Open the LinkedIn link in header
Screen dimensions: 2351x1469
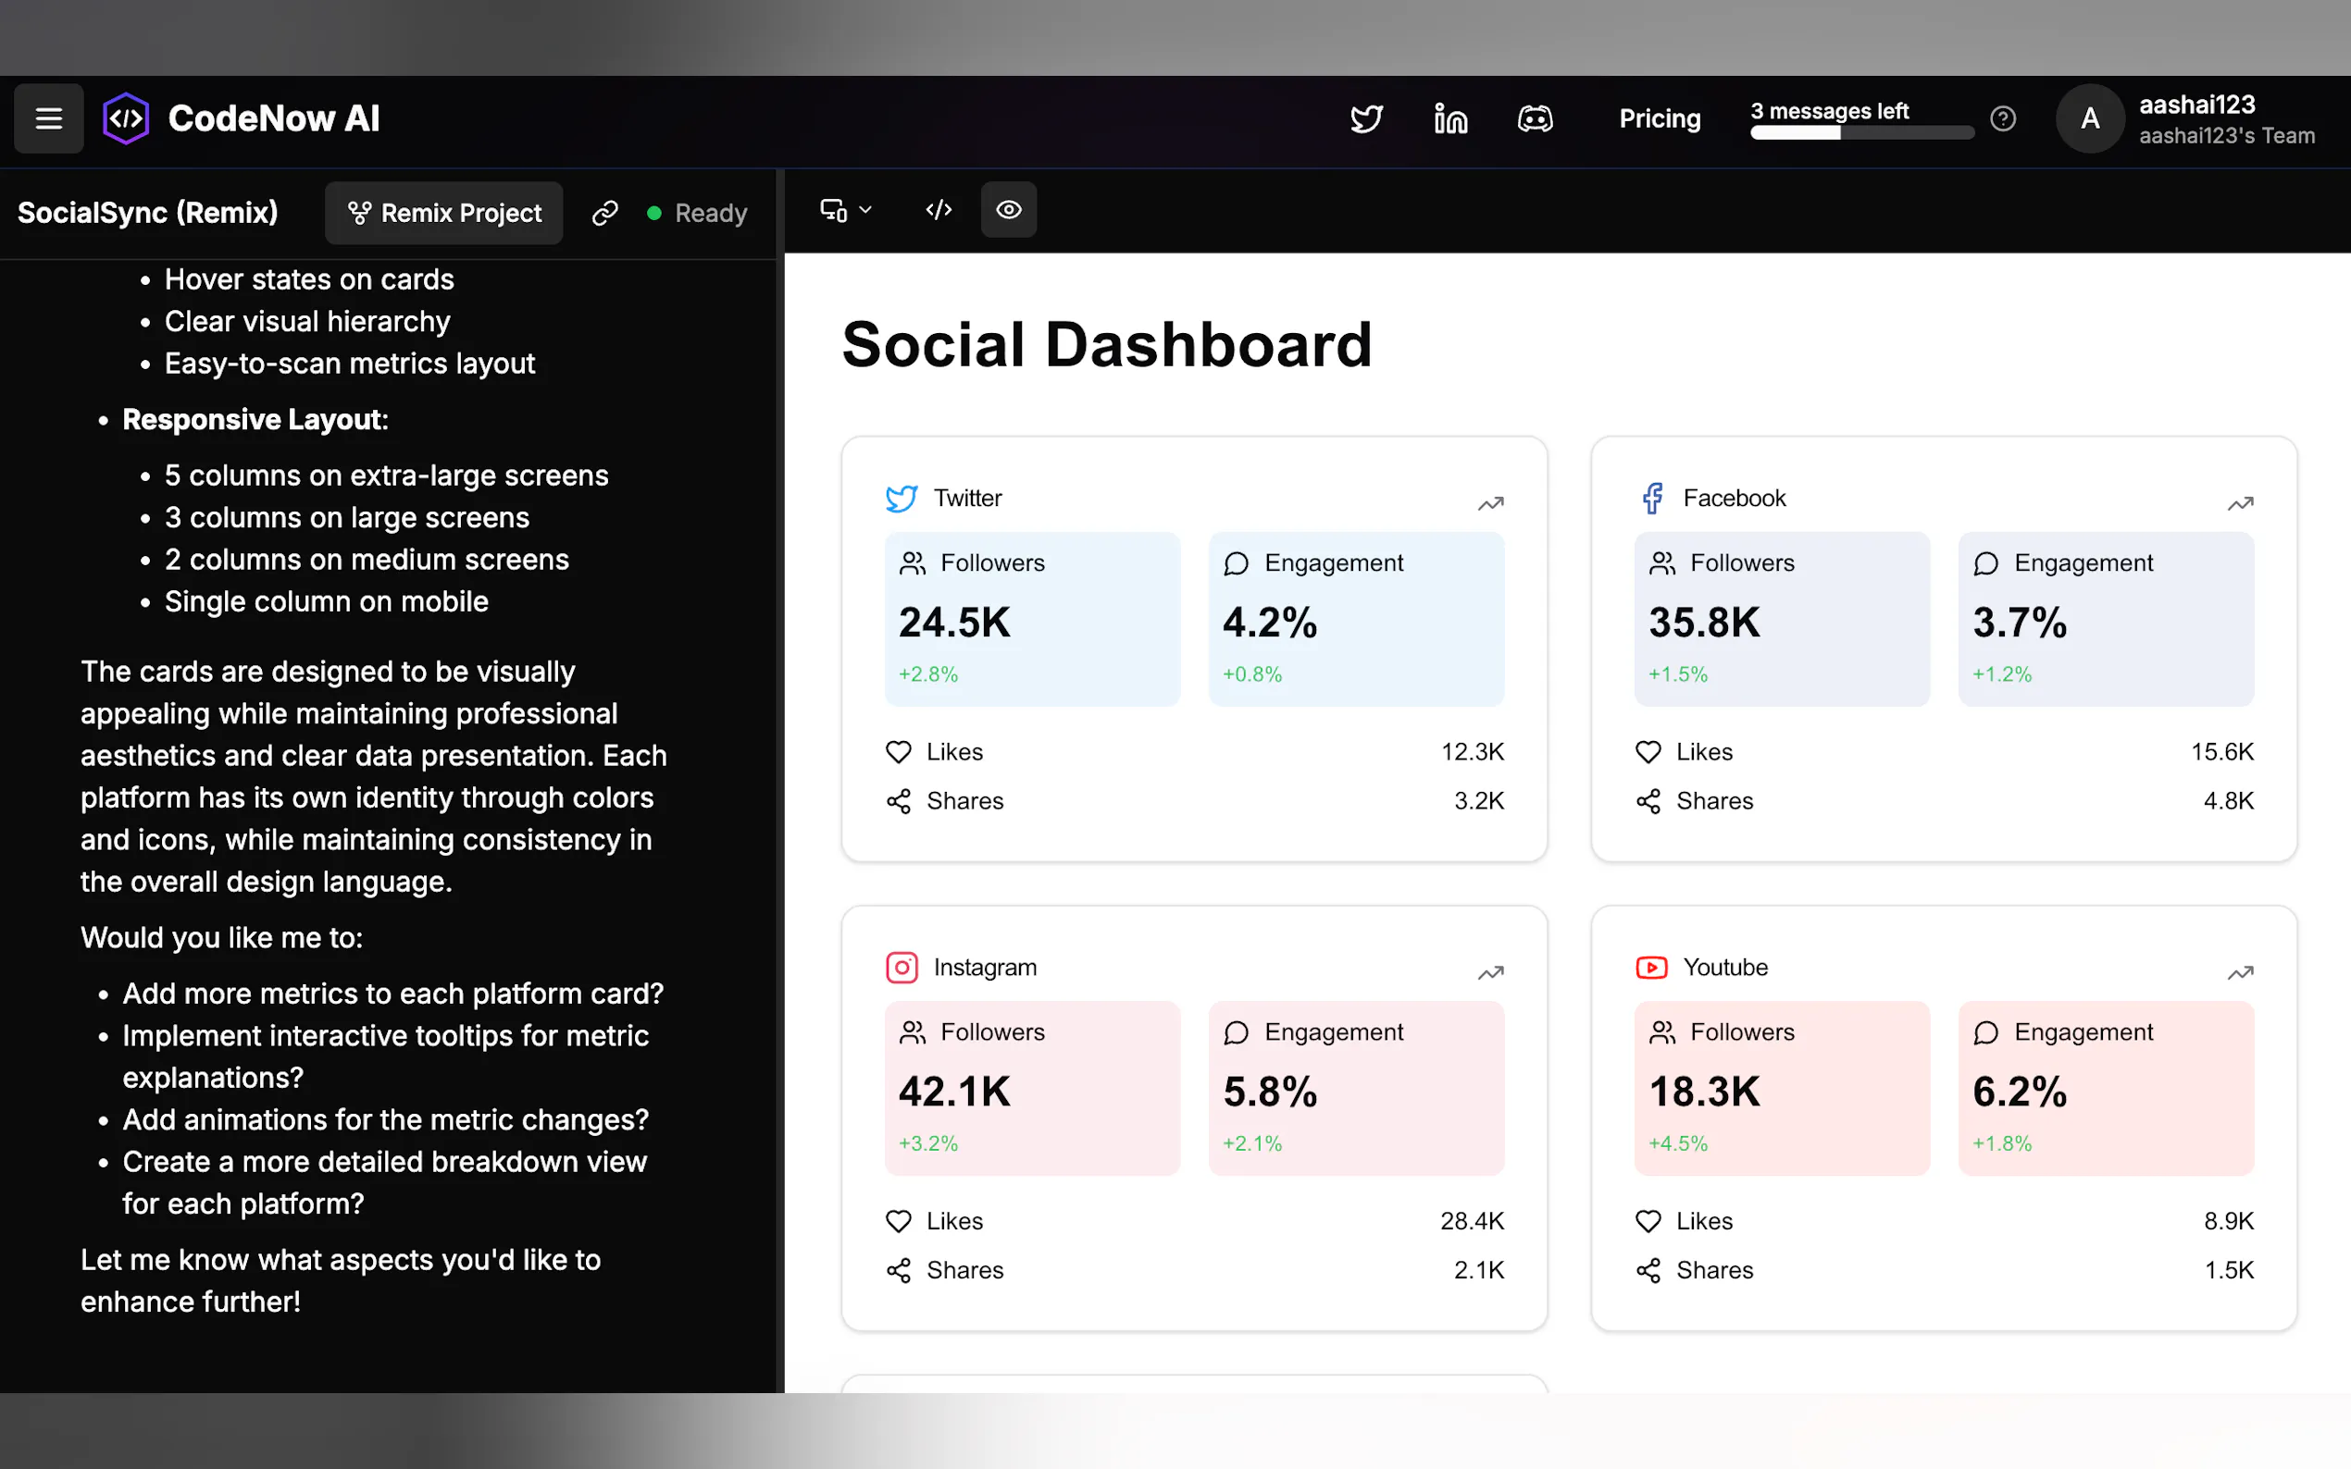1450,118
